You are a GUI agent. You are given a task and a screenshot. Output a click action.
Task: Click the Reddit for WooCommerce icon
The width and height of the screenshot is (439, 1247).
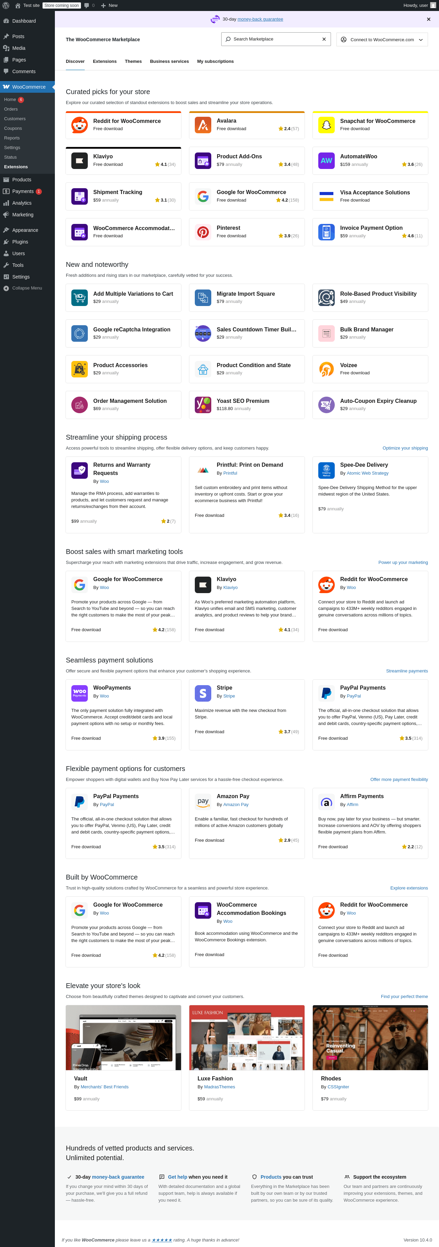point(79,125)
